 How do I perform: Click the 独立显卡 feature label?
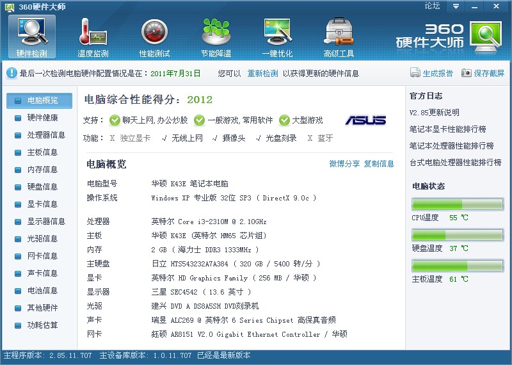tap(135, 138)
